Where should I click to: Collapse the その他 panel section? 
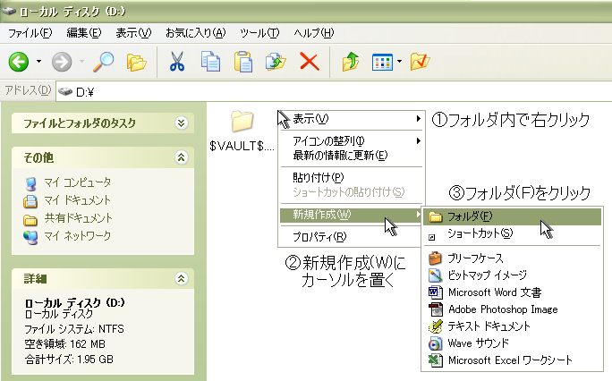tap(182, 157)
